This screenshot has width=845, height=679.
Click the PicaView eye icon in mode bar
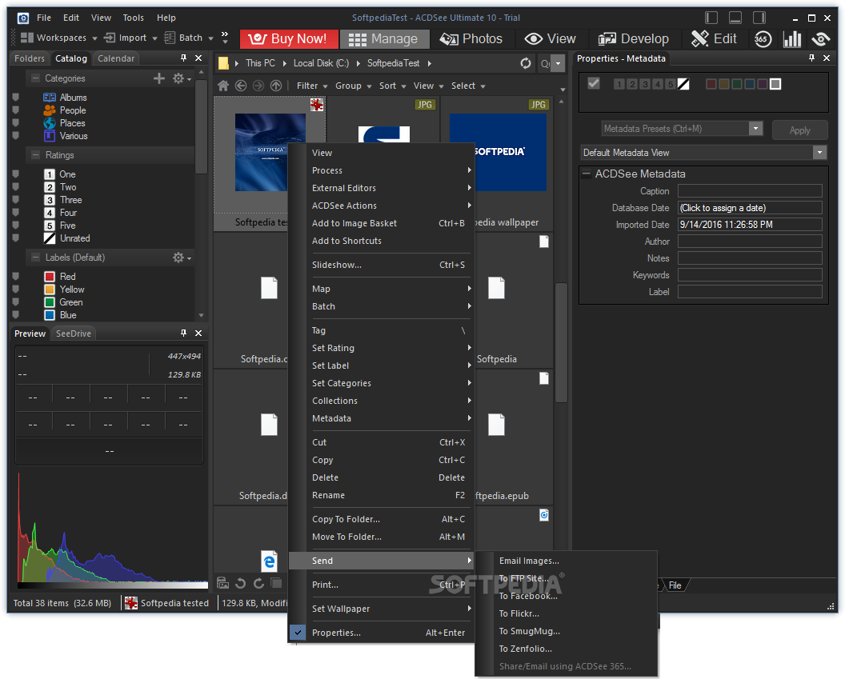821,38
